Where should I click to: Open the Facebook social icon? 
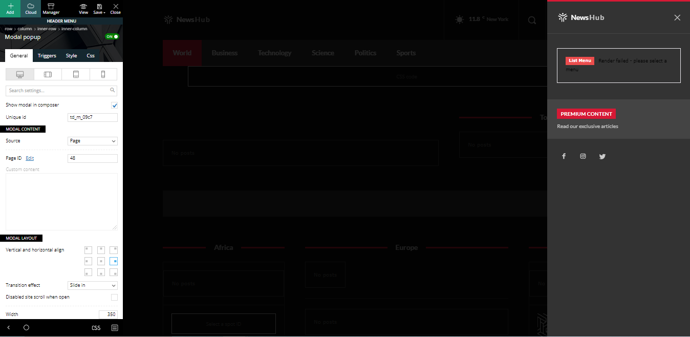pyautogui.click(x=564, y=156)
